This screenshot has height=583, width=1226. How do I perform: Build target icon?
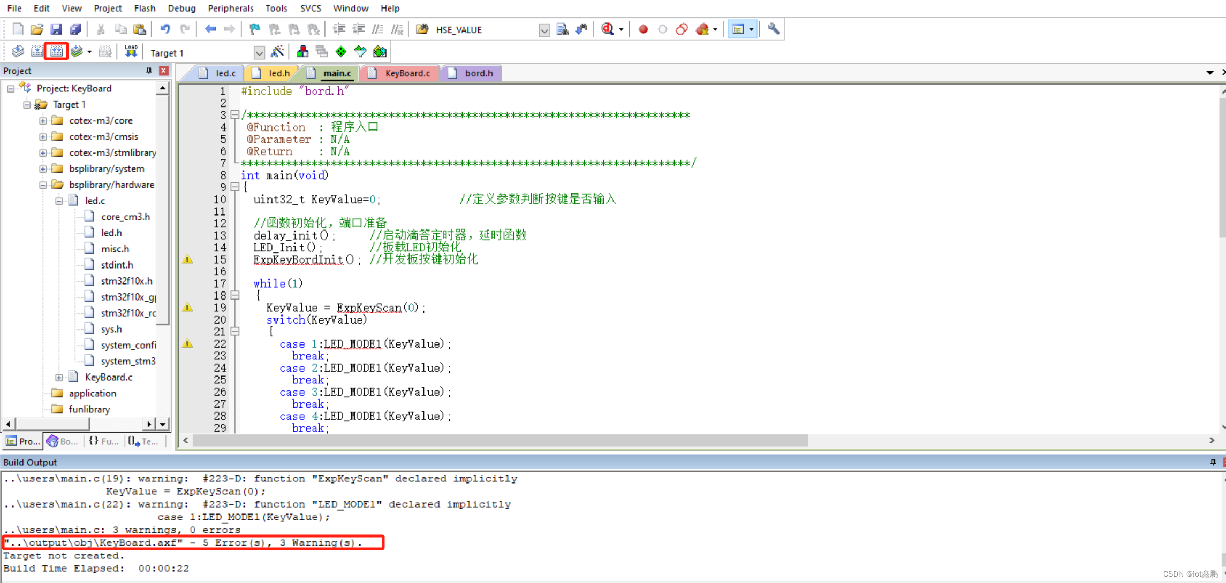coord(37,52)
